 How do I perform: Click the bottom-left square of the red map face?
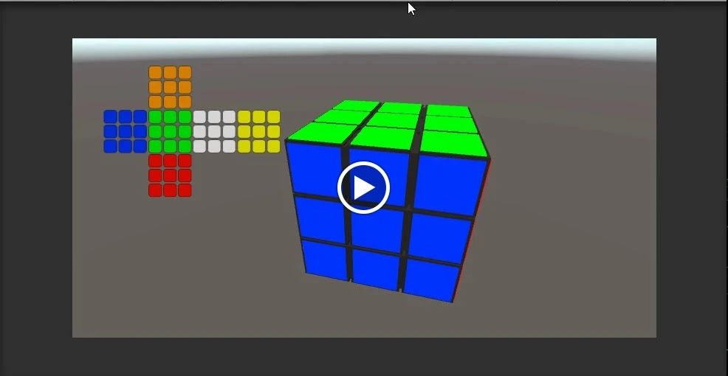pos(155,190)
